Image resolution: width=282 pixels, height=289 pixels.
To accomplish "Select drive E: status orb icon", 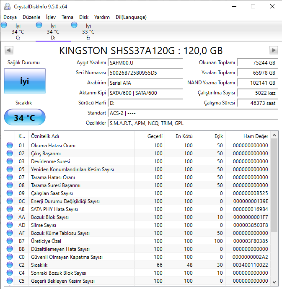I will coord(75,25).
